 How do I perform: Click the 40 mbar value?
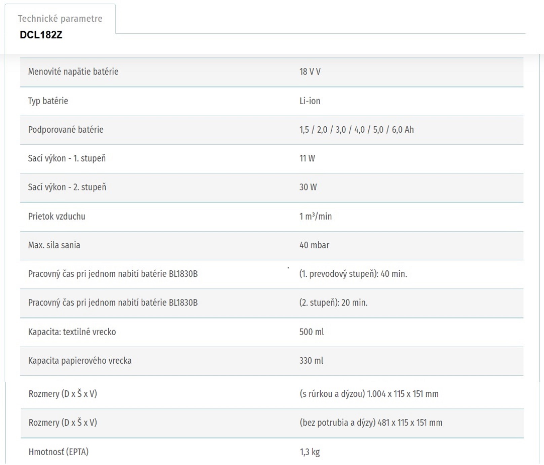click(x=314, y=245)
